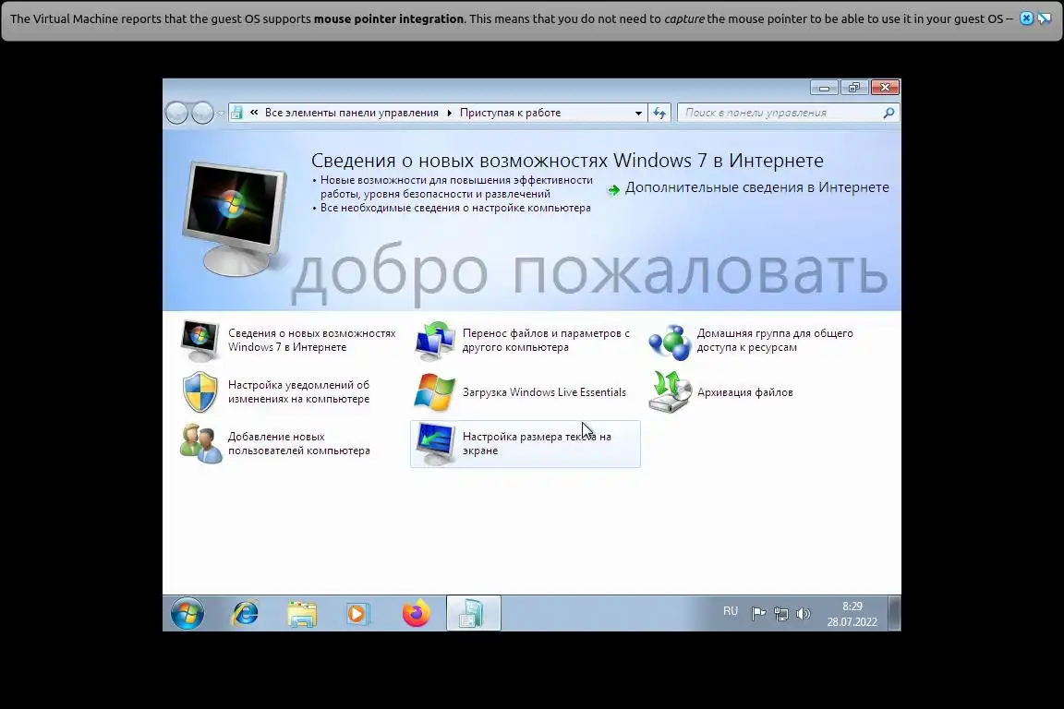This screenshot has height=709, width=1064.
Task: Close the Control Panel window
Action: [x=885, y=88]
